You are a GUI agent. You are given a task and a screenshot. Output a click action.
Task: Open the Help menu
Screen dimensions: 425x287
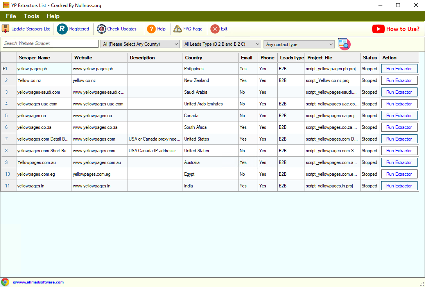pos(53,16)
